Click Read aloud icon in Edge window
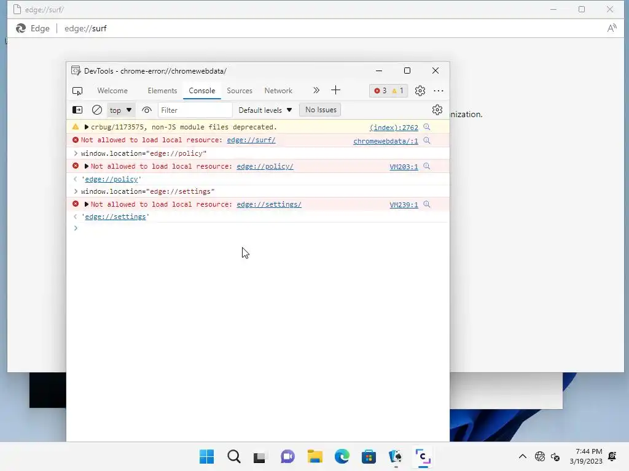 click(612, 28)
